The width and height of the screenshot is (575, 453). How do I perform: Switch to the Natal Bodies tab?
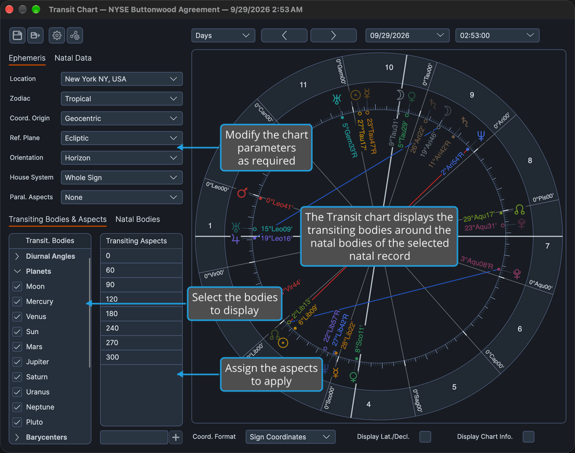[138, 219]
